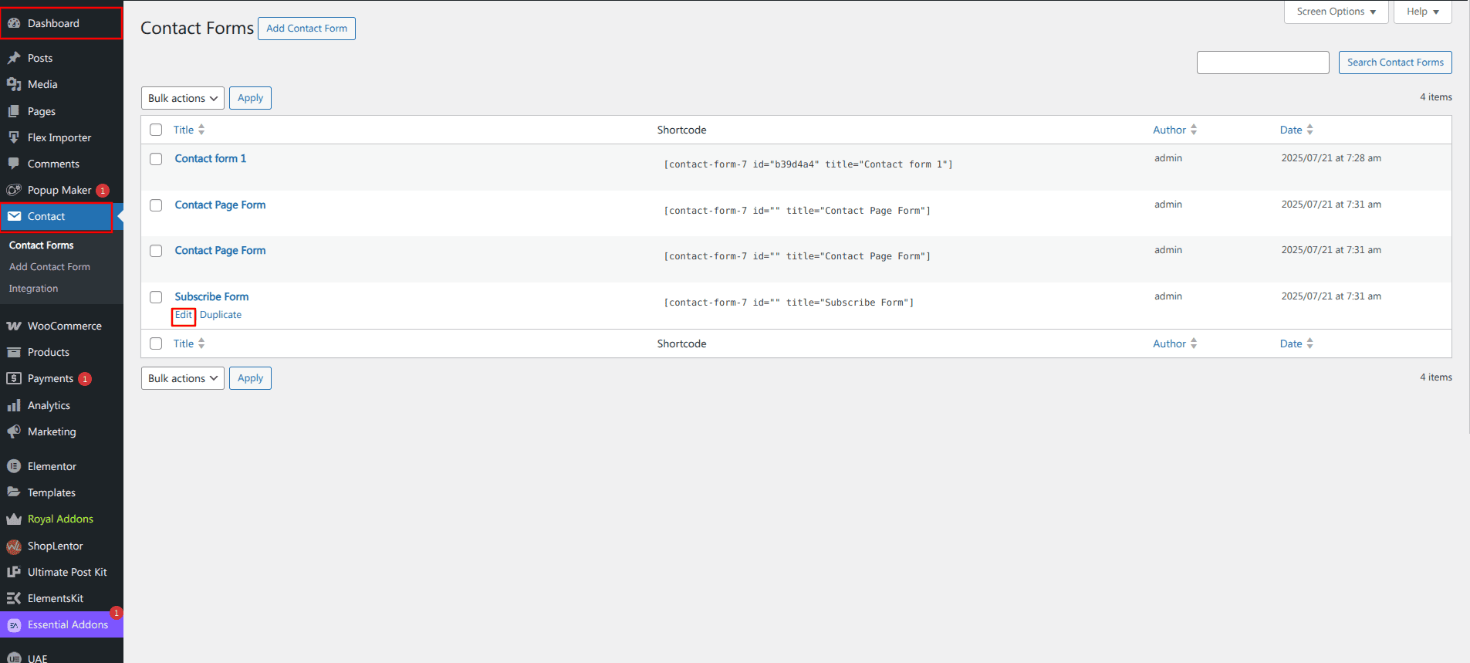Click the Popup Maker icon
Viewport: 1470px width, 663px height.
click(x=14, y=190)
